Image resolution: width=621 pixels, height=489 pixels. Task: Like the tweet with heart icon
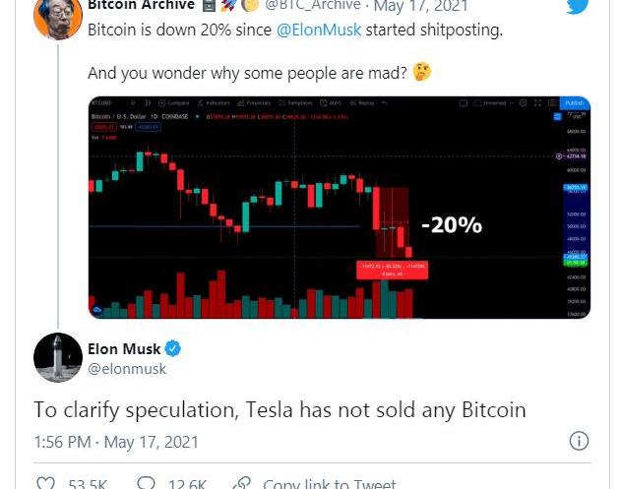point(45,484)
